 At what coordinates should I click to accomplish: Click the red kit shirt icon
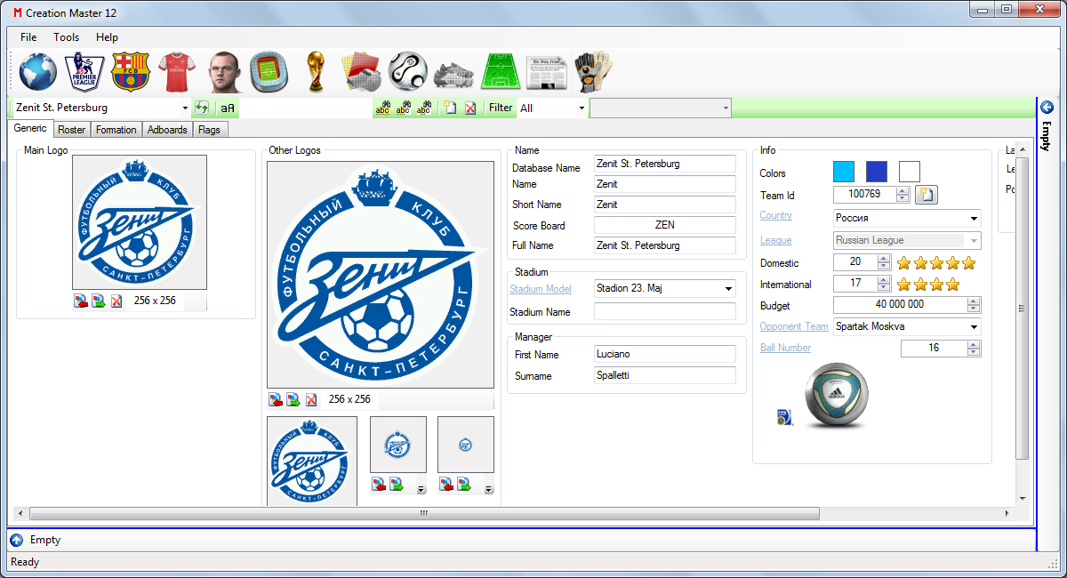(x=175, y=72)
